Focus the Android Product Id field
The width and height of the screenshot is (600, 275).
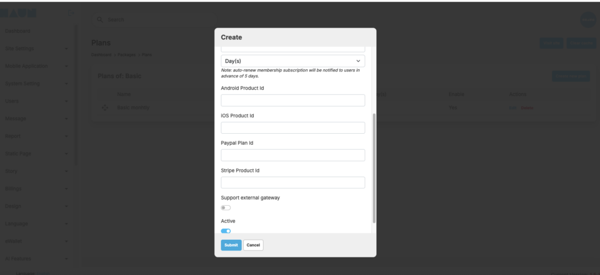[x=292, y=100]
